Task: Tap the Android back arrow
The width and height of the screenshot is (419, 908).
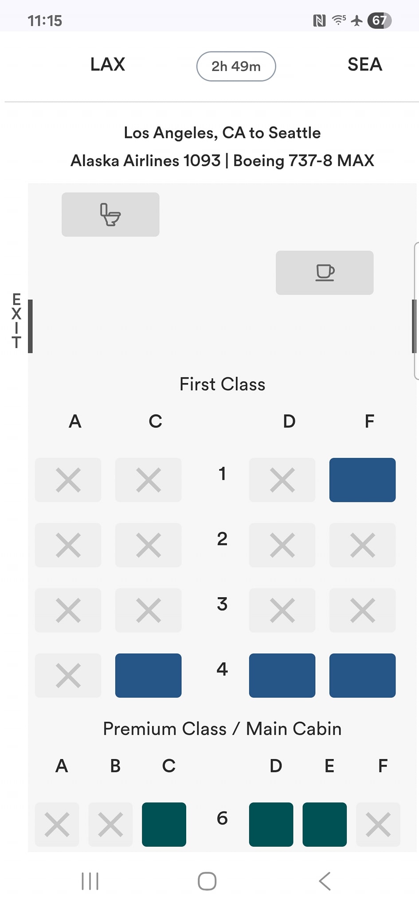Action: point(325,881)
